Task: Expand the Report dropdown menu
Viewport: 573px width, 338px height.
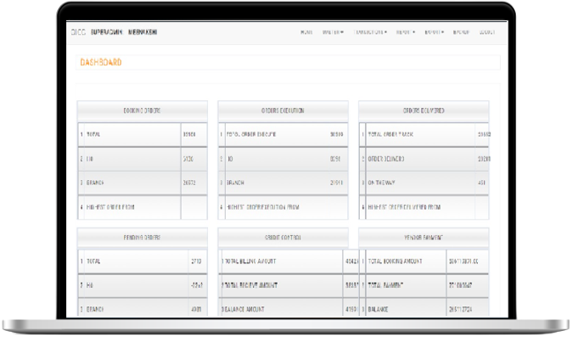Action: (406, 32)
